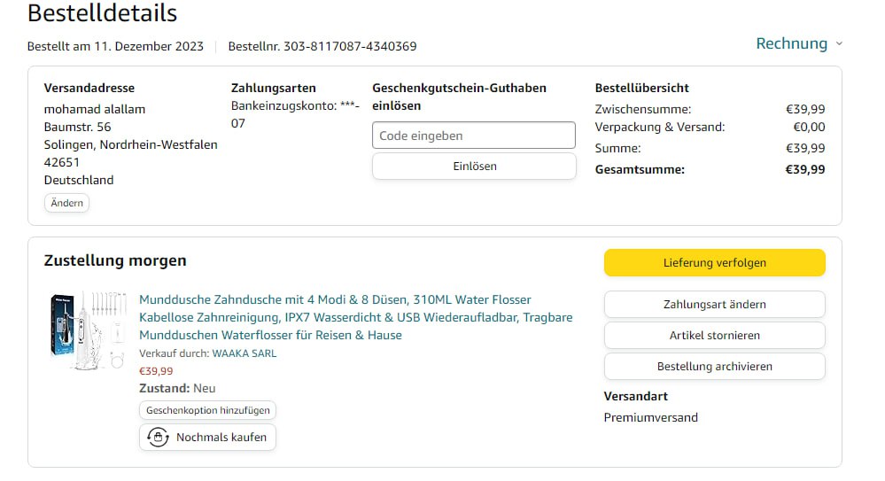Expand the Rechnung dropdown arrow
The height and width of the screenshot is (481, 885).
pyautogui.click(x=839, y=44)
